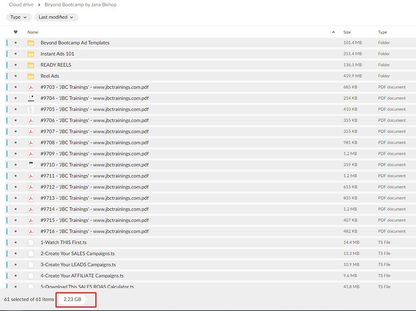The image size is (416, 311).
Task: Click the heart favorite column header icon
Action: [16, 32]
